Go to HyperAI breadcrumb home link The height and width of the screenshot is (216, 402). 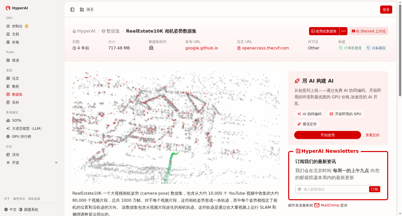click(x=84, y=31)
